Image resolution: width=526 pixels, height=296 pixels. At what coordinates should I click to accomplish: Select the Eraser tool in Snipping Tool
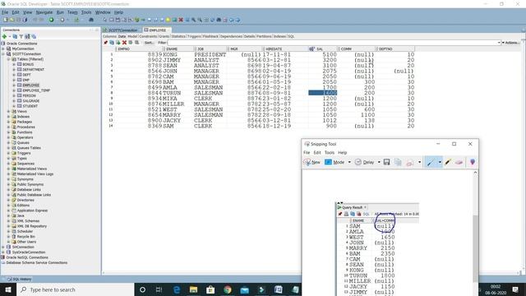pyautogui.click(x=459, y=162)
